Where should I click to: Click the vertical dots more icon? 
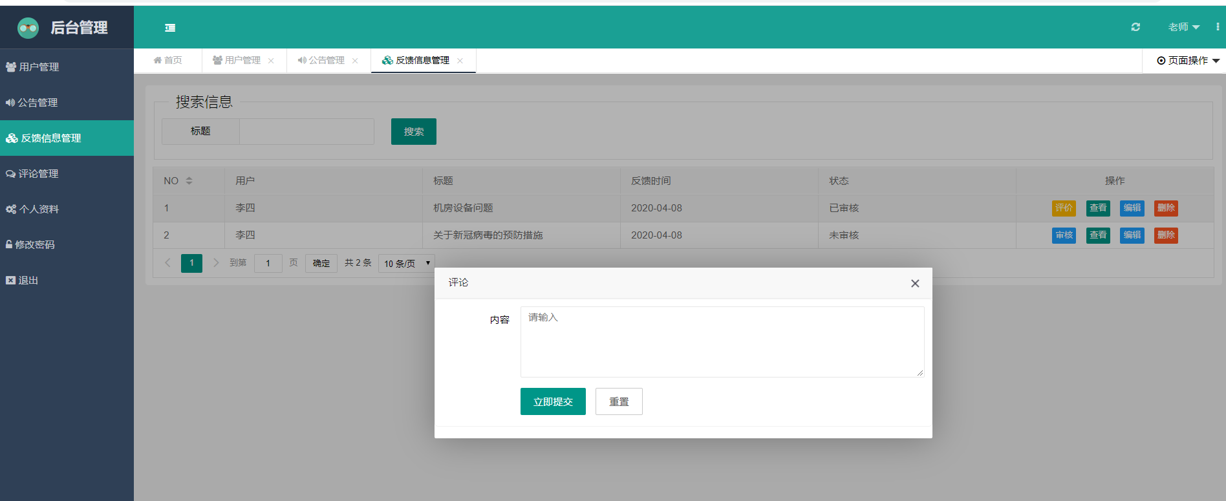coord(1218,27)
